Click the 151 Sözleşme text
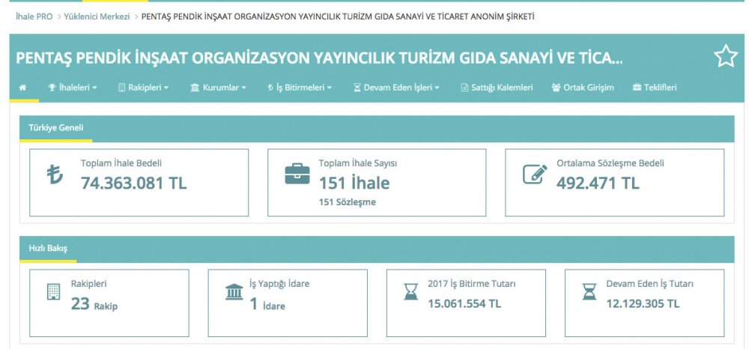The height and width of the screenshot is (349, 749). click(x=348, y=202)
